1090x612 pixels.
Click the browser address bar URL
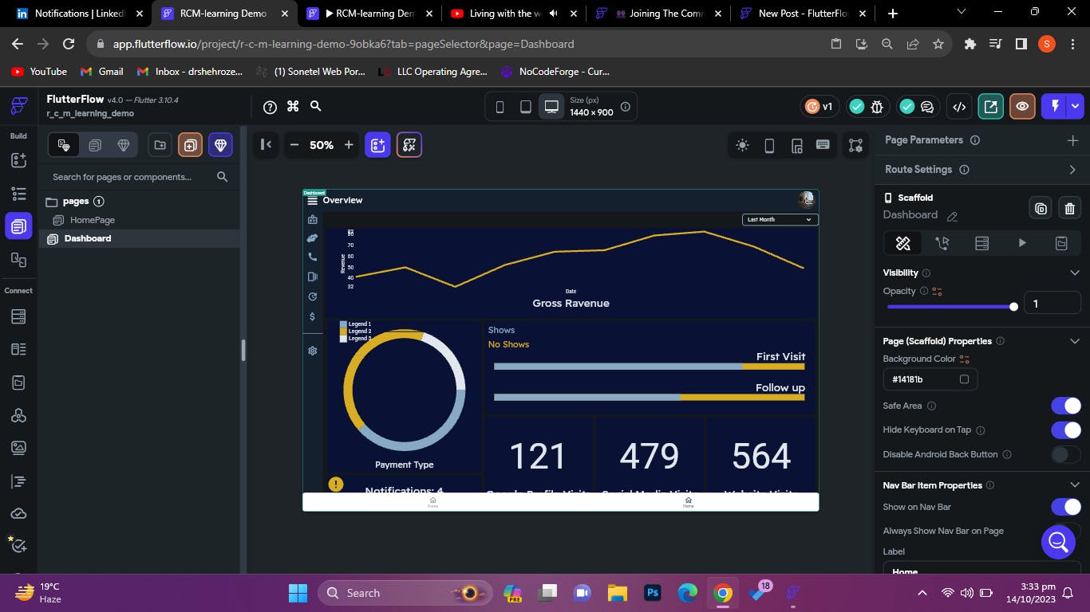[343, 44]
